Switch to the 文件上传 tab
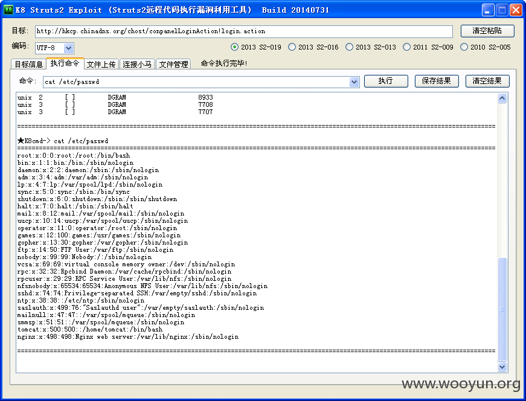Viewport: 526px width, 401px height. coord(101,64)
